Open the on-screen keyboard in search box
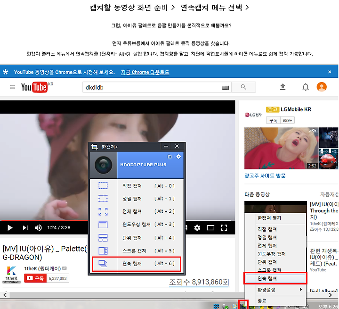Viewport: 339px width, 309px height. (225, 88)
